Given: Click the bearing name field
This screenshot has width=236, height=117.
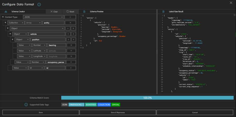Looking at the screenshot, I should point(57,45).
